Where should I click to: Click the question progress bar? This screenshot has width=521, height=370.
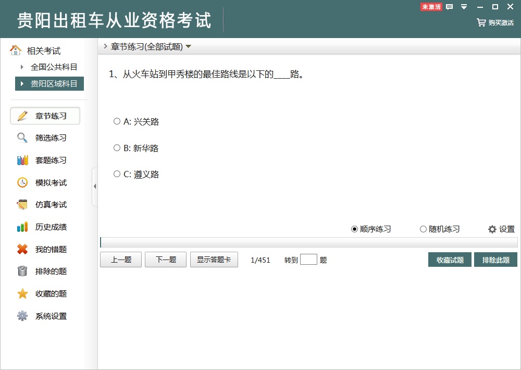(308, 242)
